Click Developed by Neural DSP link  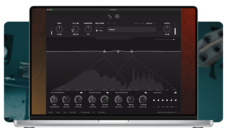[x=166, y=112]
